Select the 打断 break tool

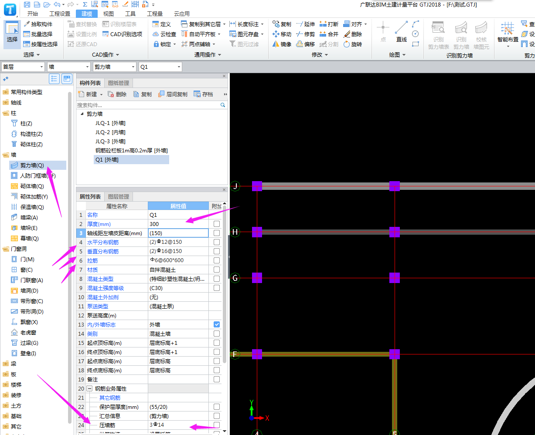[329, 24]
